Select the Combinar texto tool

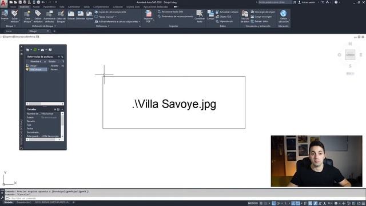coord(200,17)
